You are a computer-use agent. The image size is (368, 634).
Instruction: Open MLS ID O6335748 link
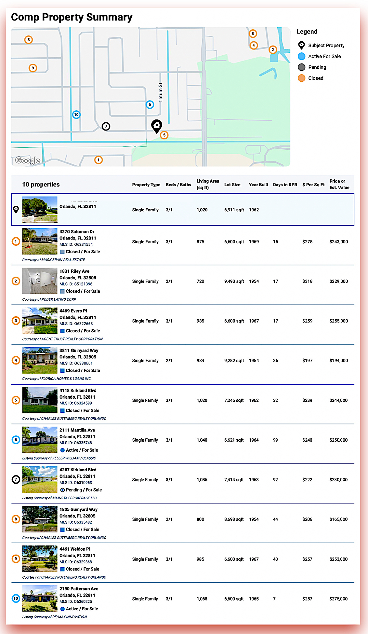point(76,443)
